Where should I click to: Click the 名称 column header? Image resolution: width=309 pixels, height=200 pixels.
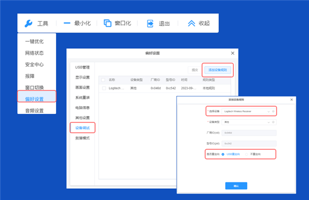point(112,80)
